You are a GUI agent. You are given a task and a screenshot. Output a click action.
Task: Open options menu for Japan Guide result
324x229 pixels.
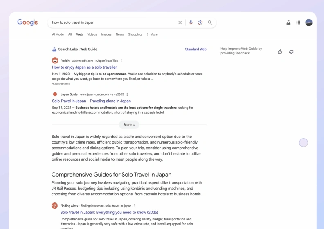127,94
